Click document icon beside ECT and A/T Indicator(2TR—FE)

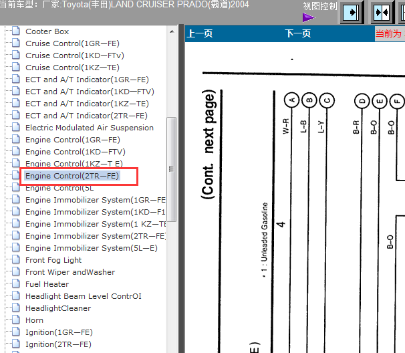point(16,115)
